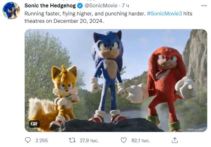View the 2 255 replies count
211x147 pixels.
41,140
